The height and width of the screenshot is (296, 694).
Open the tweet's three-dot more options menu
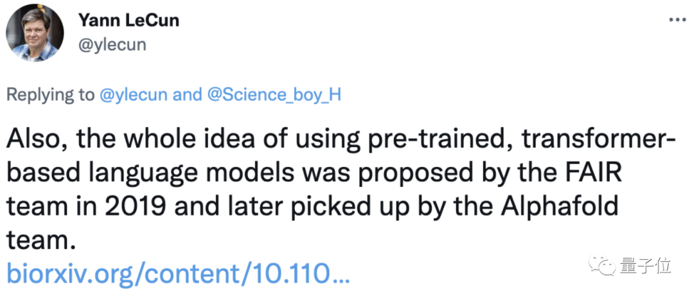coord(677,20)
